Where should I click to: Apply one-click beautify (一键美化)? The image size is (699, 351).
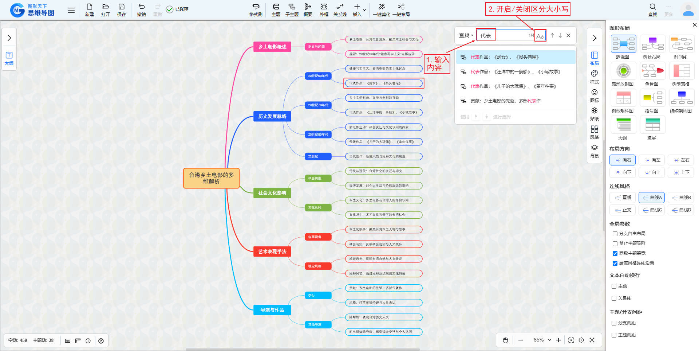tap(381, 10)
